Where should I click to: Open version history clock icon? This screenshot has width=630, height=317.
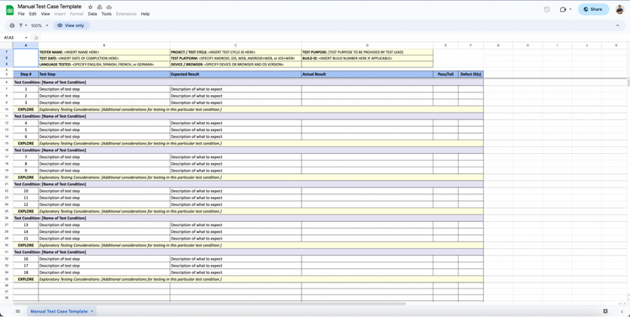pos(547,9)
